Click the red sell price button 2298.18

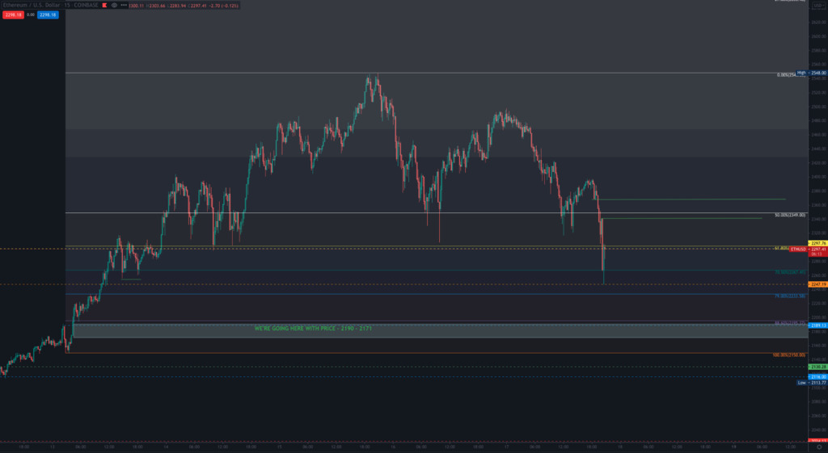pos(15,15)
